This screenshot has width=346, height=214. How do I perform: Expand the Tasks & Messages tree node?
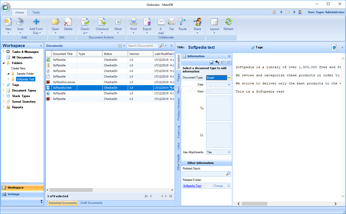[4, 52]
